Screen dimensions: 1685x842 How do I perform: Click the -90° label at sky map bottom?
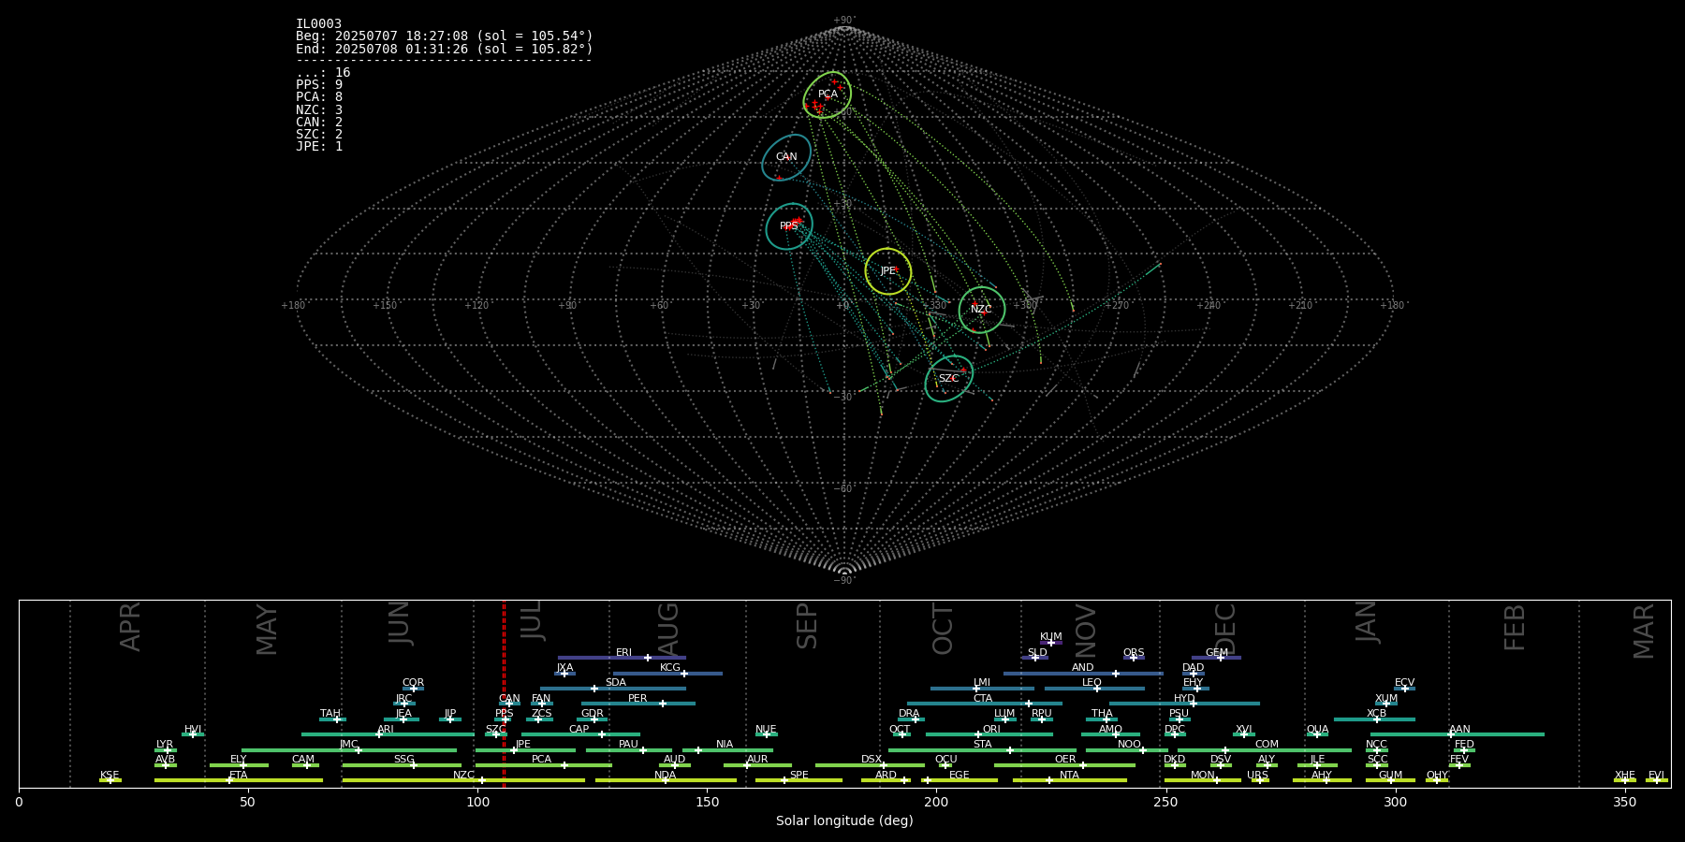[x=844, y=581]
